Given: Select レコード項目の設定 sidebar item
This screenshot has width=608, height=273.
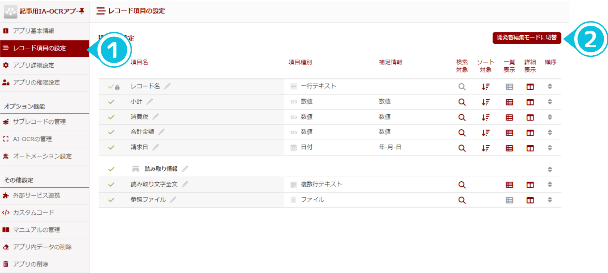Looking at the screenshot, I should pyautogui.click(x=44, y=48).
